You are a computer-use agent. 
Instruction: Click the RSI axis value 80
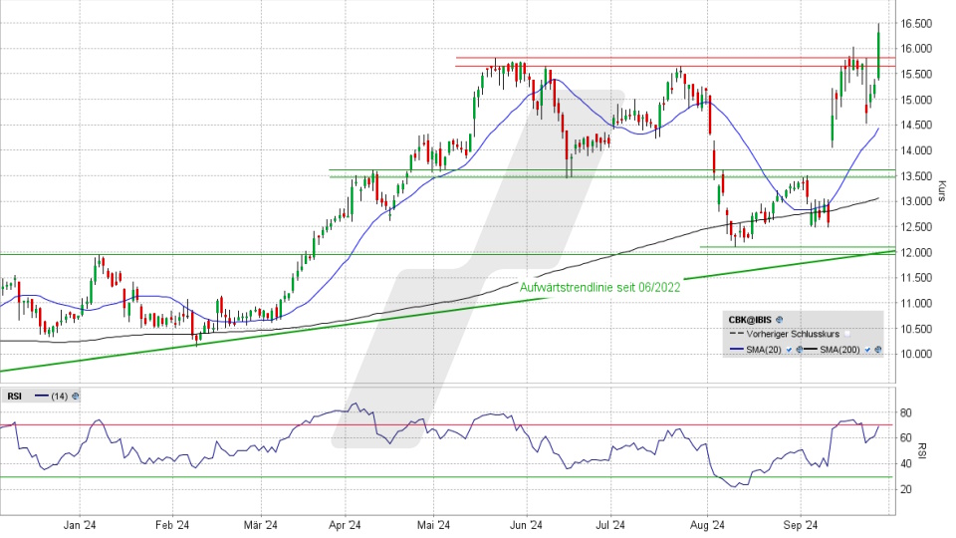pyautogui.click(x=906, y=413)
